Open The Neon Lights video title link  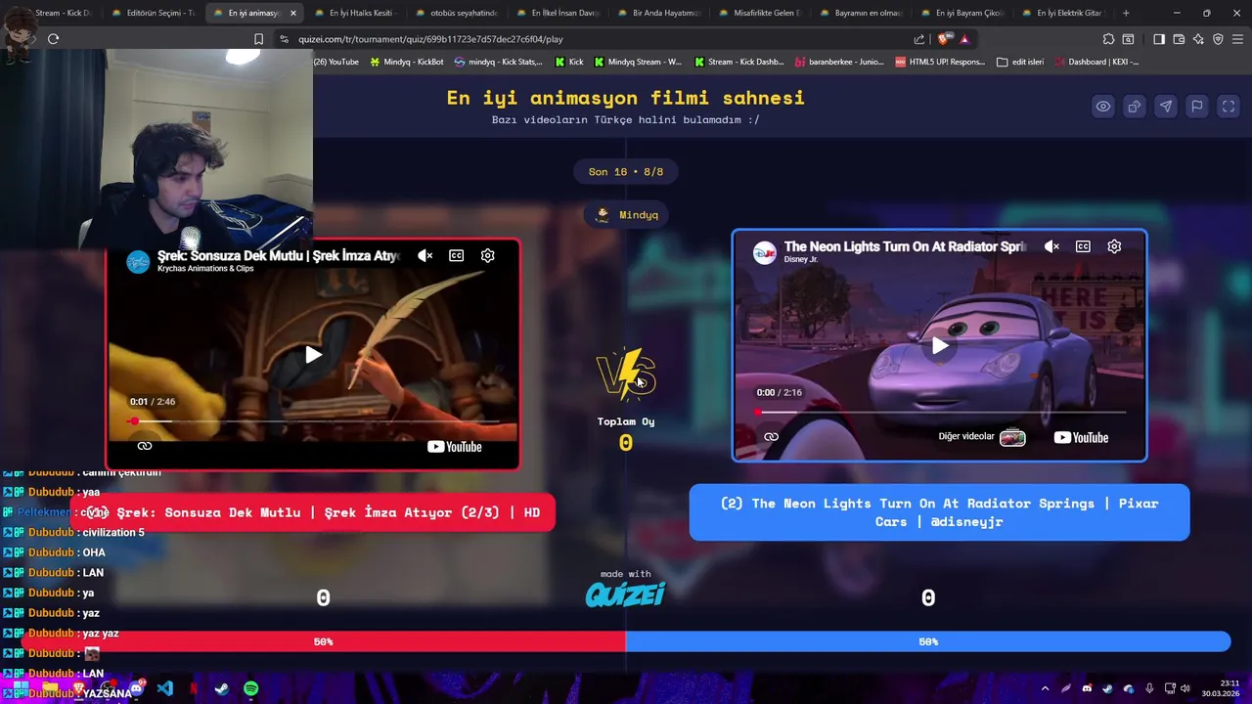point(905,246)
